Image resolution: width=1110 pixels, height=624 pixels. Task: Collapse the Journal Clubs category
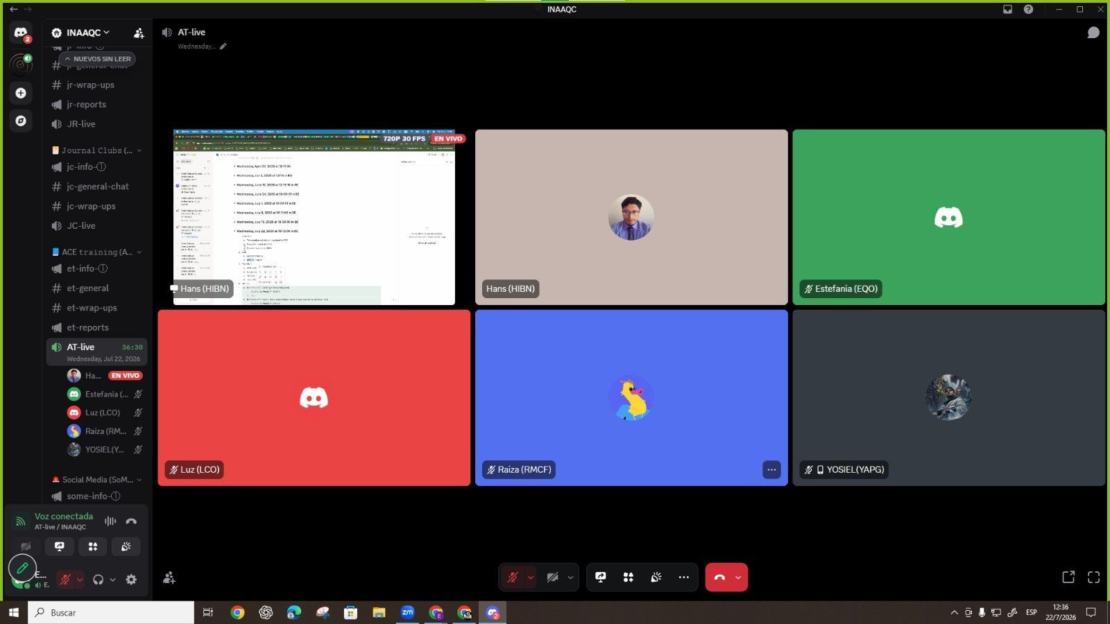click(96, 150)
